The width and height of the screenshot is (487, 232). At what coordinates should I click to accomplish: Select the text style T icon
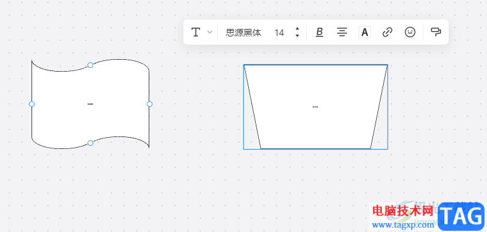coord(195,32)
